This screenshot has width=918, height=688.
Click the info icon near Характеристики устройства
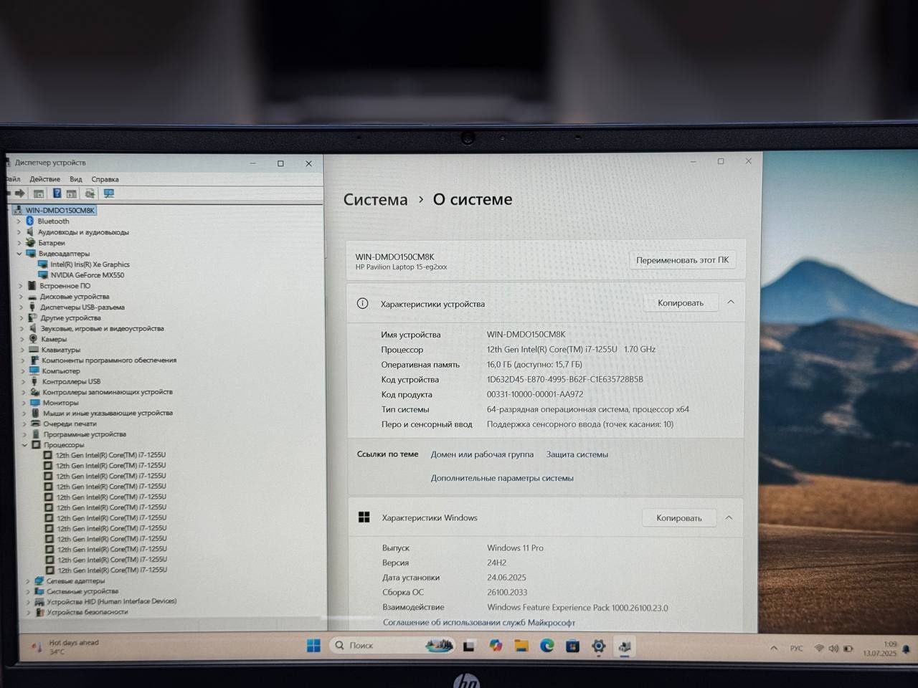363,303
